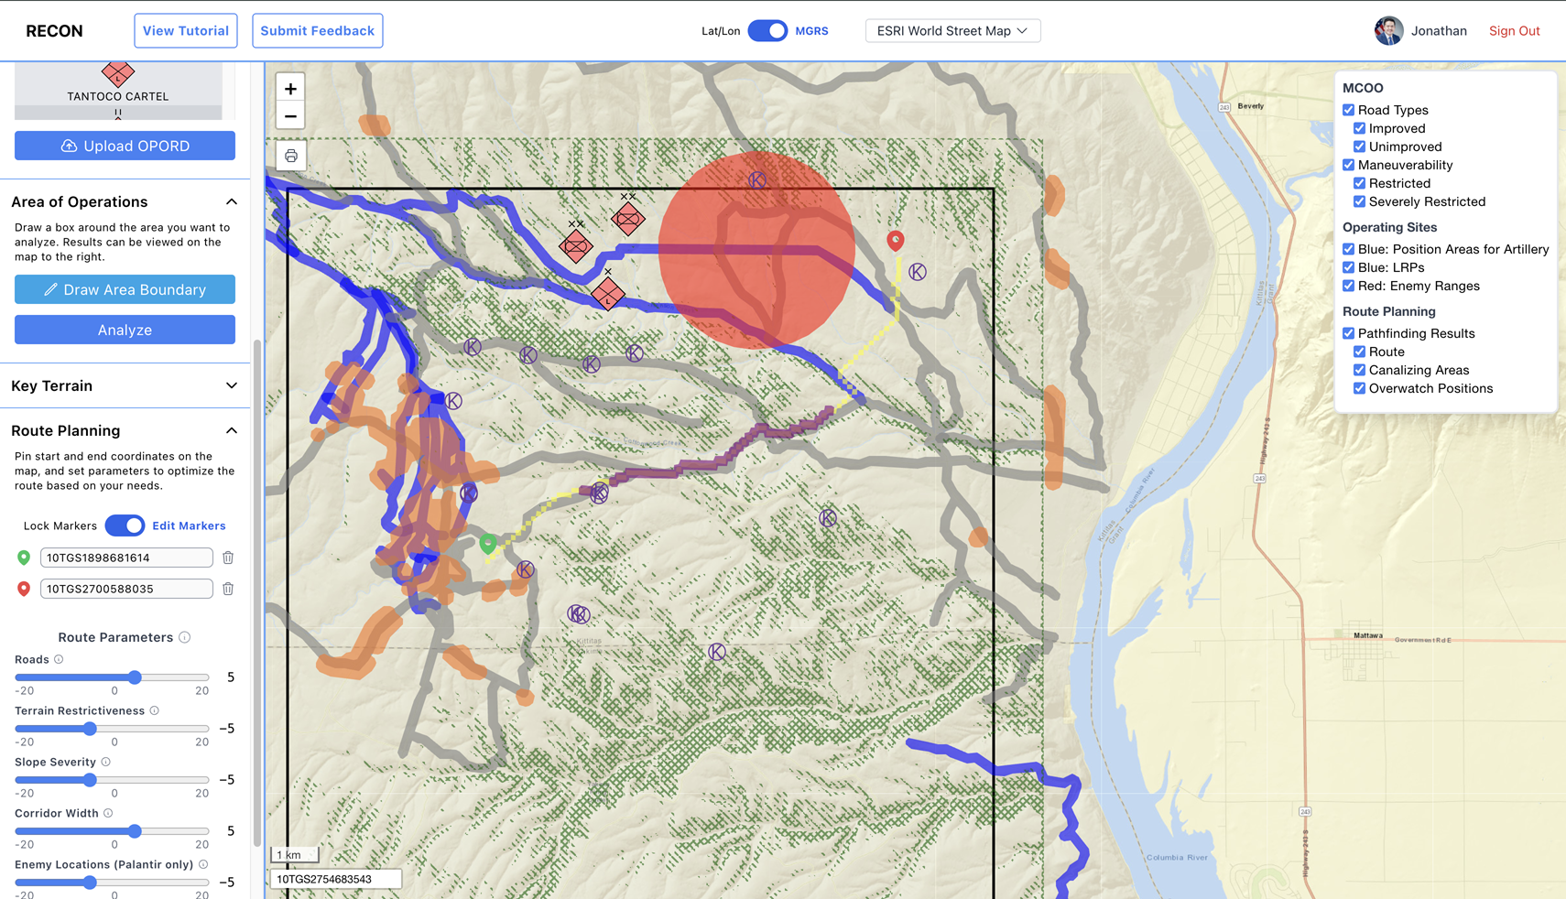
Task: Click the Jonathan username label
Action: pyautogui.click(x=1439, y=30)
